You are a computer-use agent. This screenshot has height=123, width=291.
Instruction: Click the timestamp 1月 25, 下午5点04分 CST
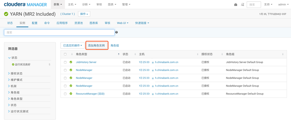[273, 14]
